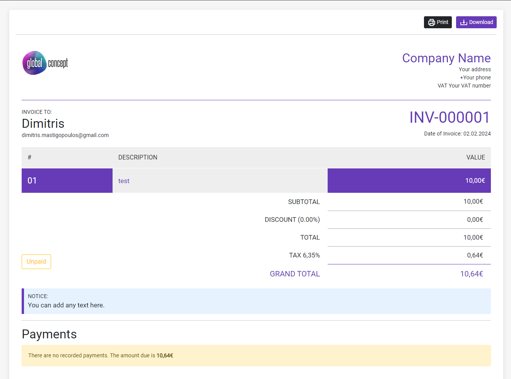Screen dimensions: 511x379
Task: Click the customer email address
Action: 65,135
